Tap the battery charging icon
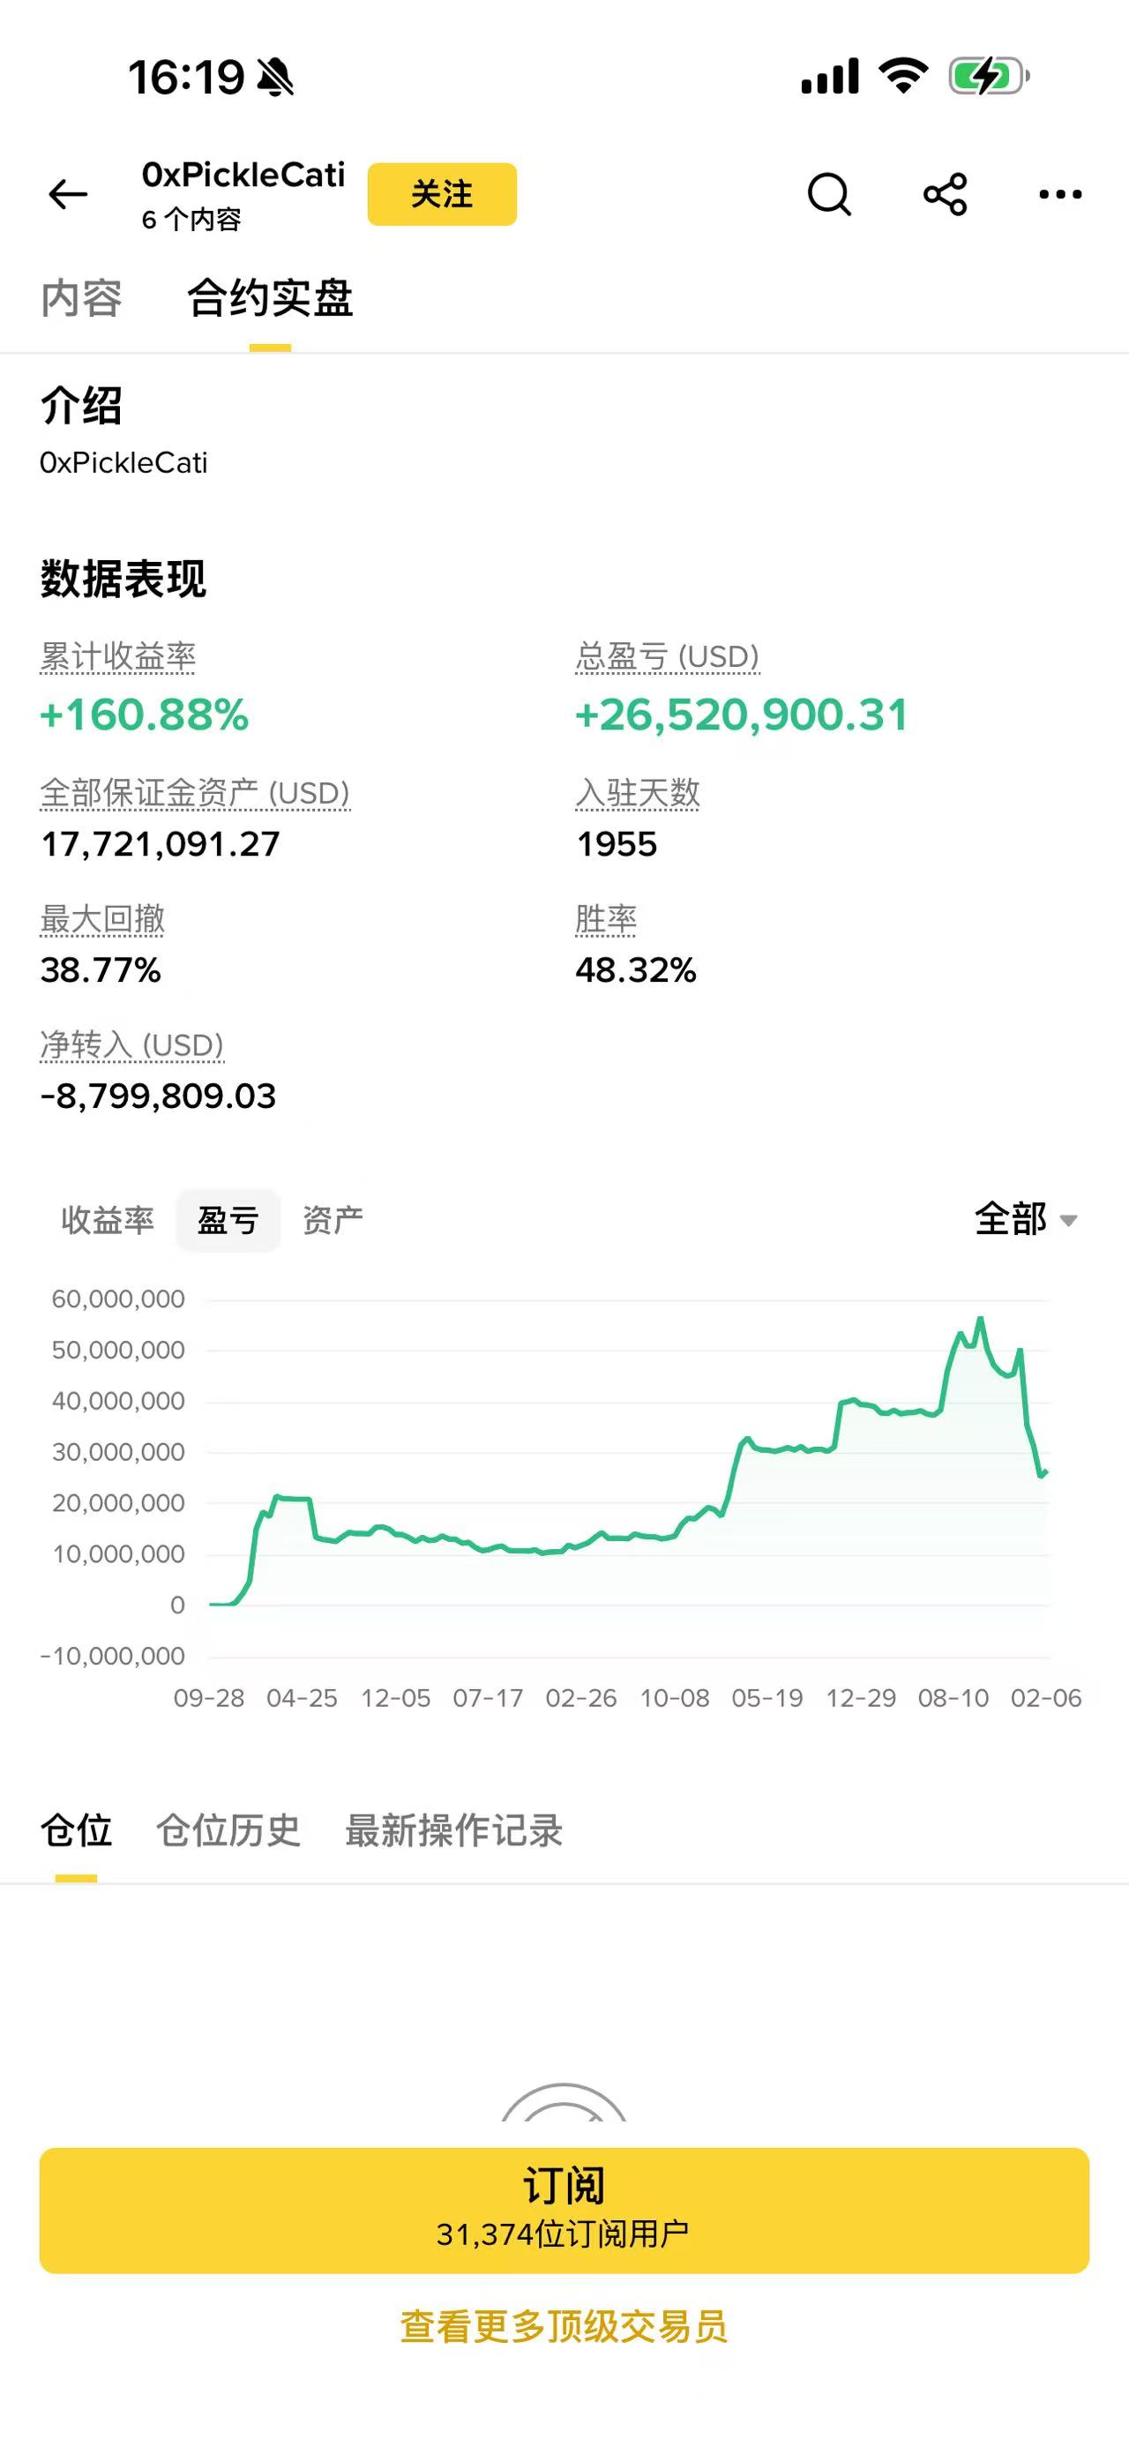1129x2447 pixels. click(989, 76)
